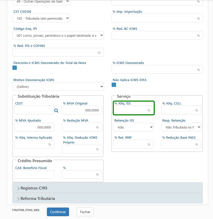Open the Código Enq. IPI dropdown

(58, 35)
